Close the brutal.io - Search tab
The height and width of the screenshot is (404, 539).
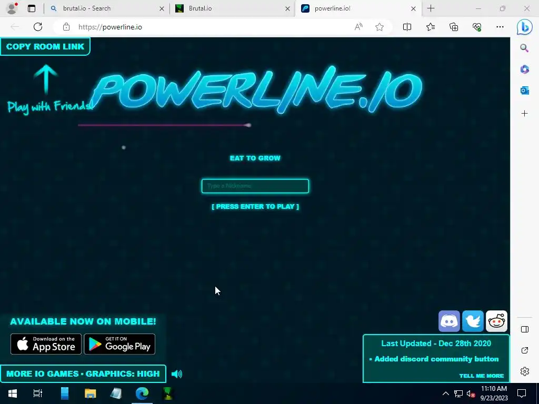(162, 9)
